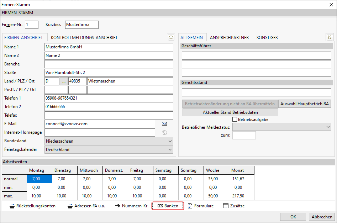Click the Aktueller Stand Betriebsdaten button
The height and width of the screenshot is (223, 337).
click(230, 112)
